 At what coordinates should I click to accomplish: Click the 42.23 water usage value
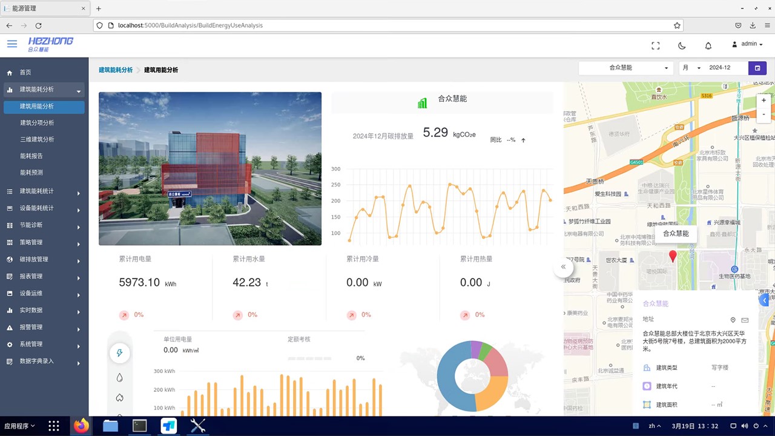coord(246,283)
